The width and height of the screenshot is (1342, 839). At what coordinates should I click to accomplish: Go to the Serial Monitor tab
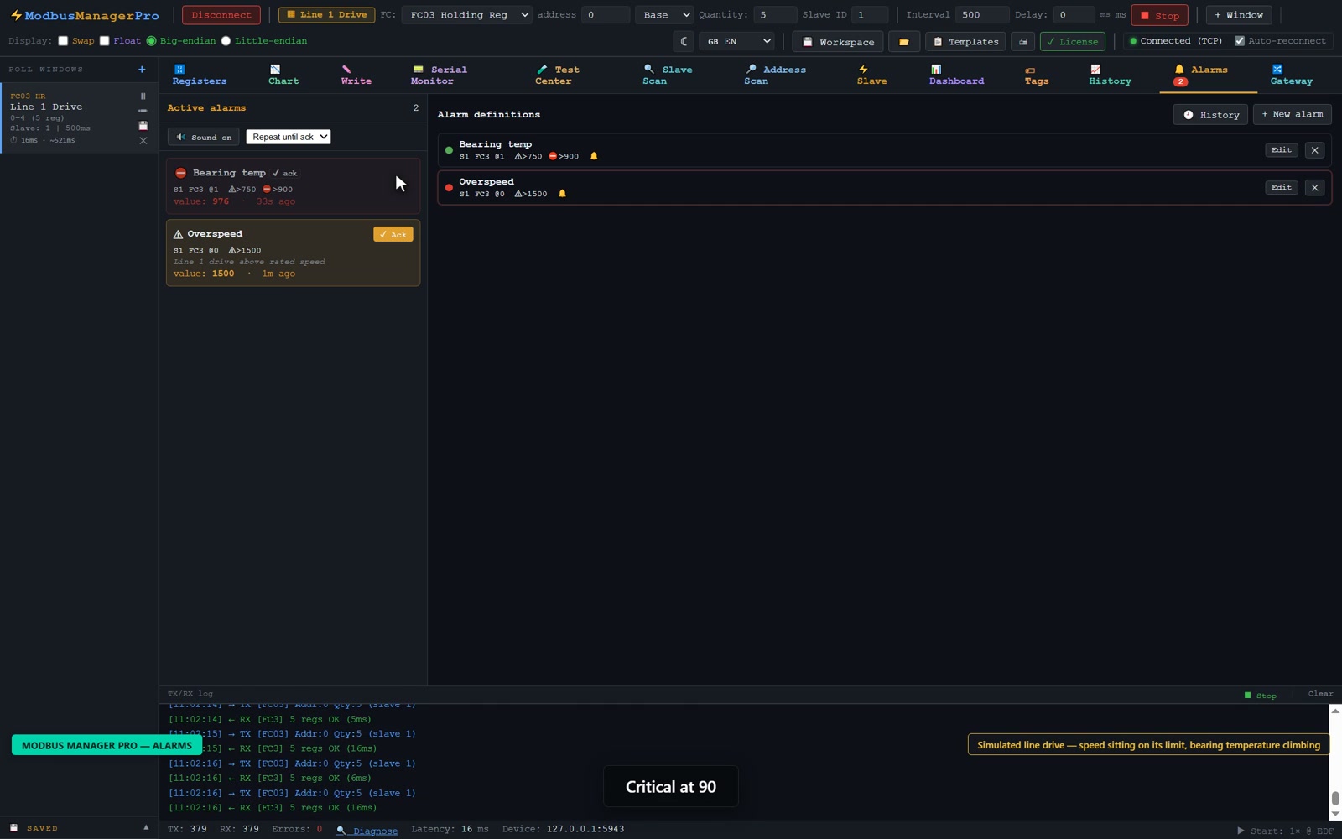coord(439,76)
